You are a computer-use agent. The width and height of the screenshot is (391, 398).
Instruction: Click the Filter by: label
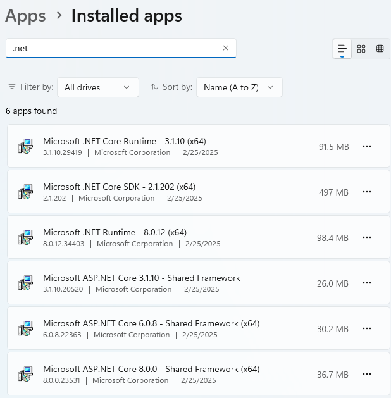coord(37,87)
